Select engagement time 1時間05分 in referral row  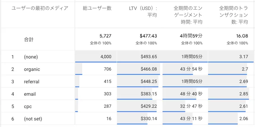tap(192, 82)
